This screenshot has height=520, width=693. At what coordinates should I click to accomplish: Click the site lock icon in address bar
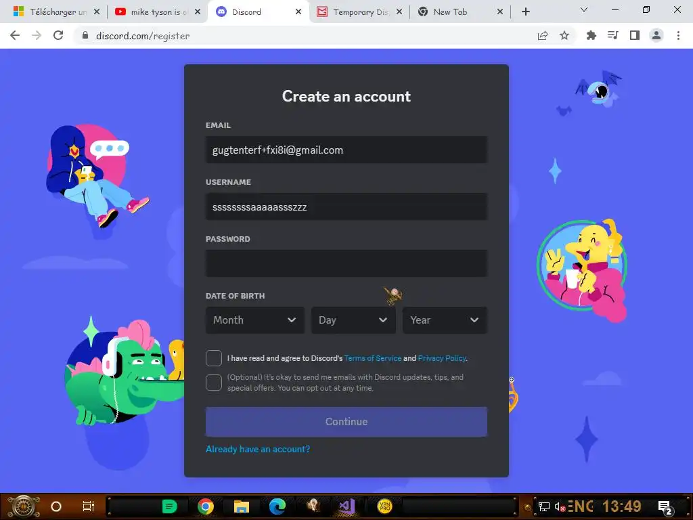tap(85, 36)
